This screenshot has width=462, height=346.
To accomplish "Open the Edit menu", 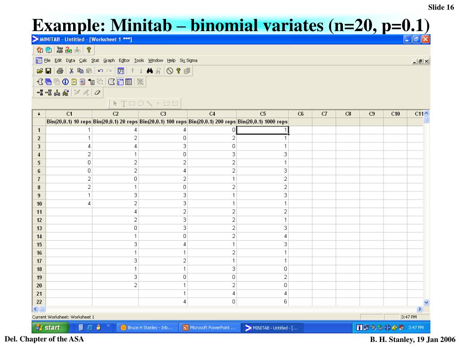I will [58, 60].
